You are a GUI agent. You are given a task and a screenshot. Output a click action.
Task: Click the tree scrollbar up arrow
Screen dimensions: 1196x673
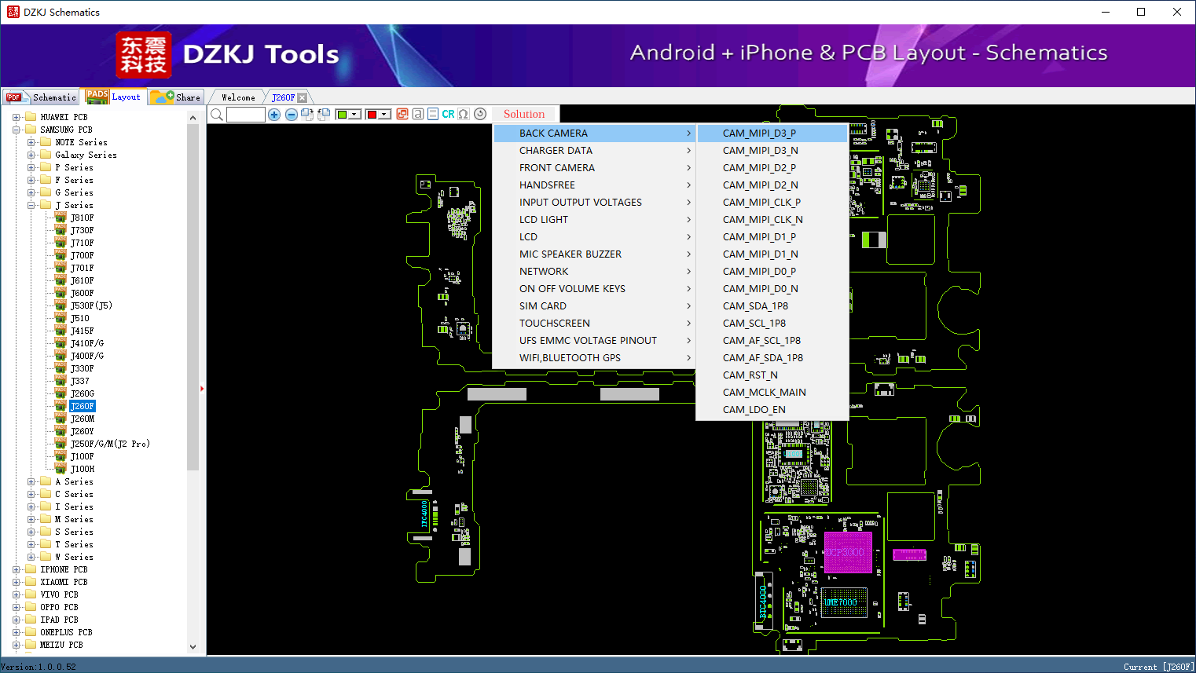(193, 118)
